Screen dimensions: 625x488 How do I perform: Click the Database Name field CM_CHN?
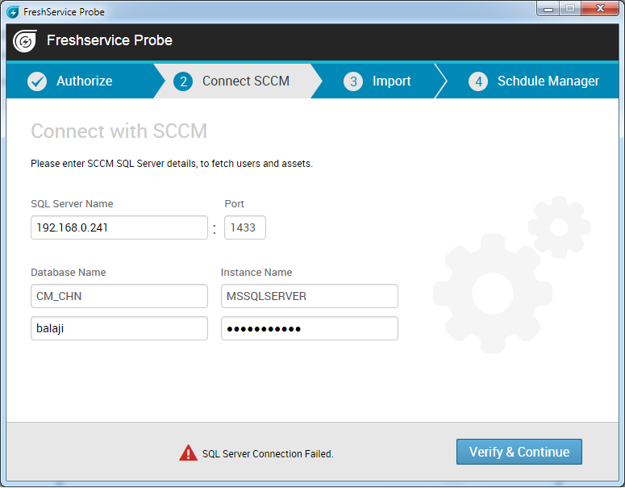[x=119, y=296]
